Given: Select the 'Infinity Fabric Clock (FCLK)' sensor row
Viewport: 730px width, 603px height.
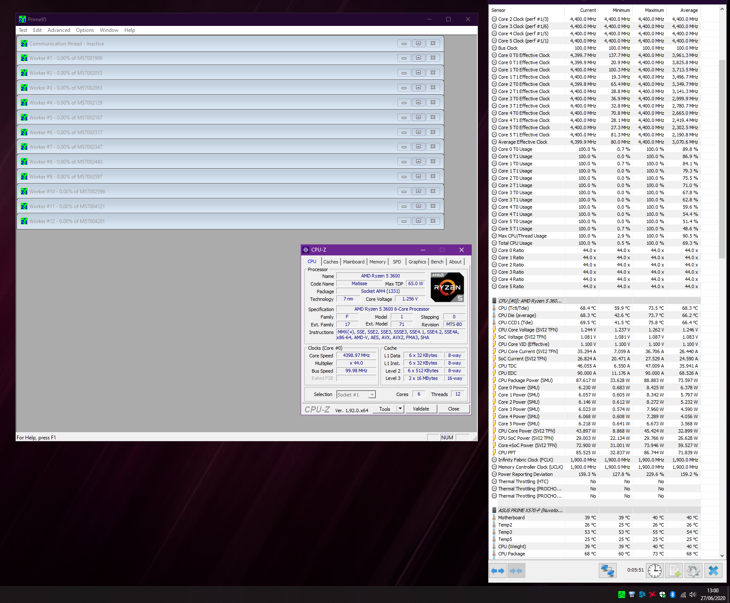Looking at the screenshot, I should (595, 460).
